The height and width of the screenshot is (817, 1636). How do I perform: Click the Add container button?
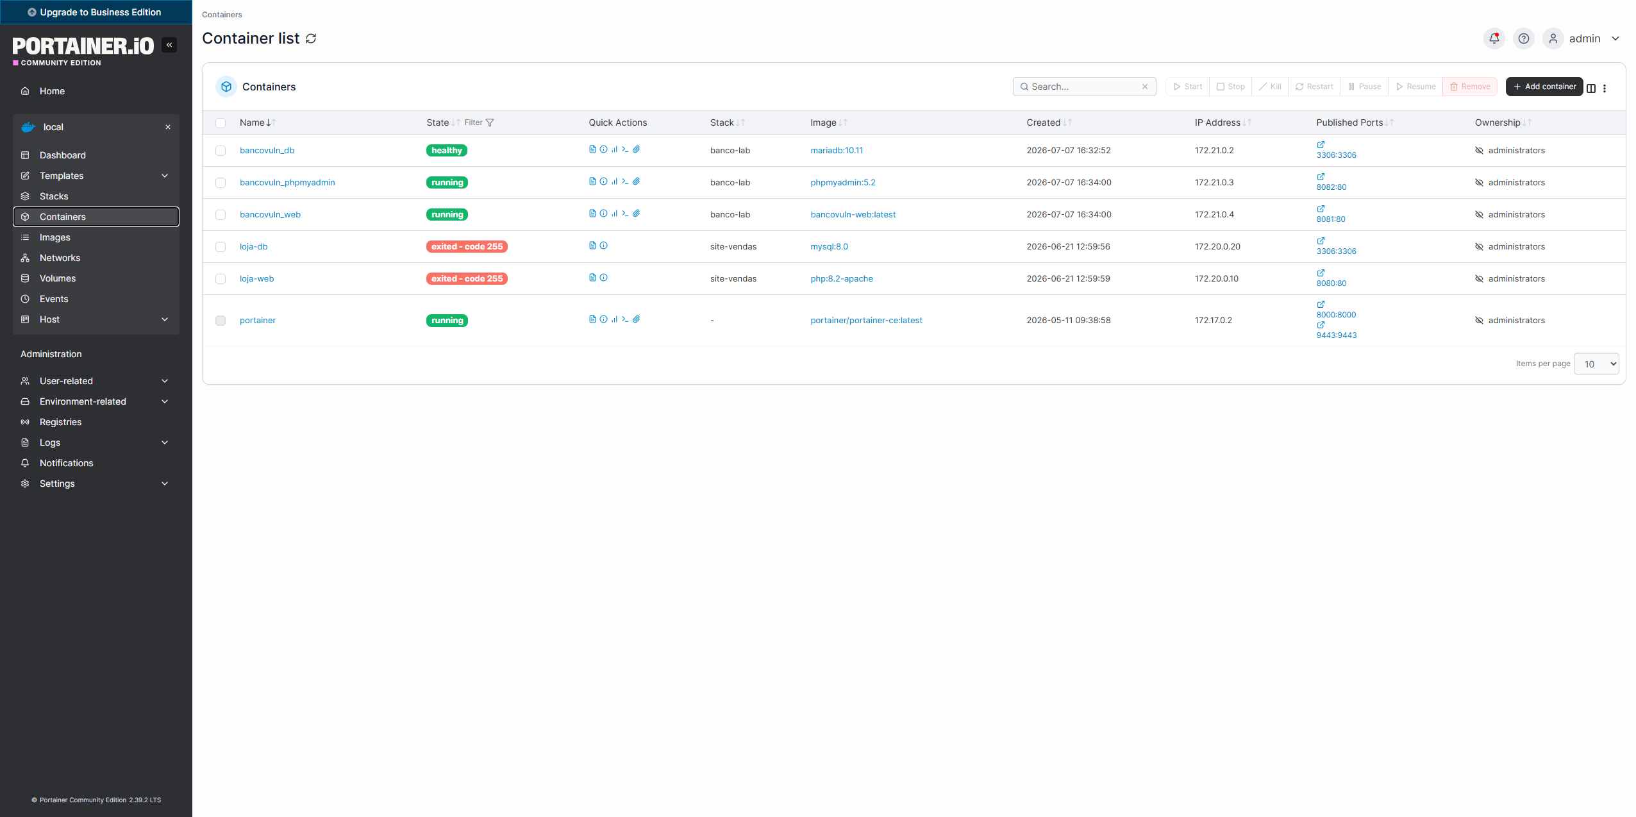click(1544, 87)
